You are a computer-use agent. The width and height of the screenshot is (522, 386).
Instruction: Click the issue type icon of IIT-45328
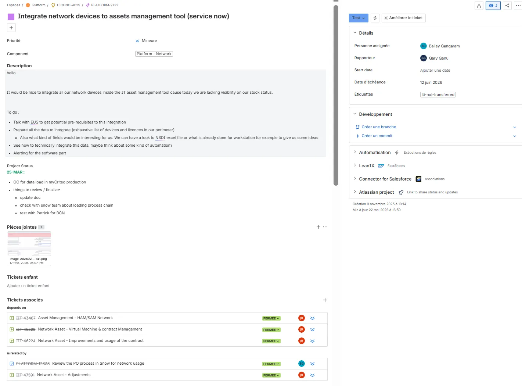(12, 330)
